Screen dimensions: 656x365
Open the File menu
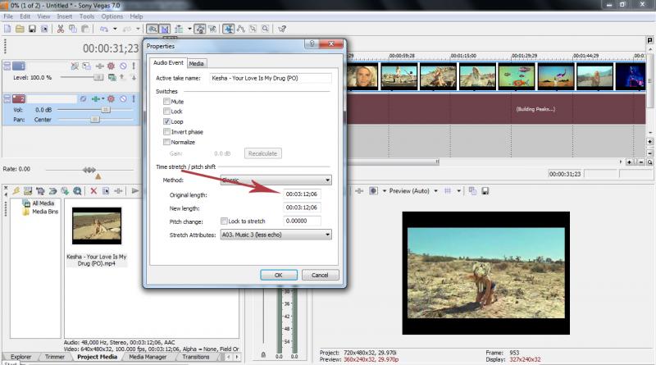tap(8, 16)
